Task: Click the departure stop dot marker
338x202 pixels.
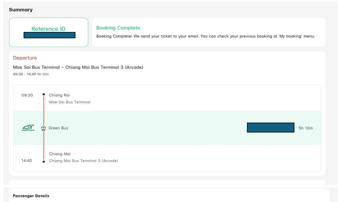Action: [44, 94]
